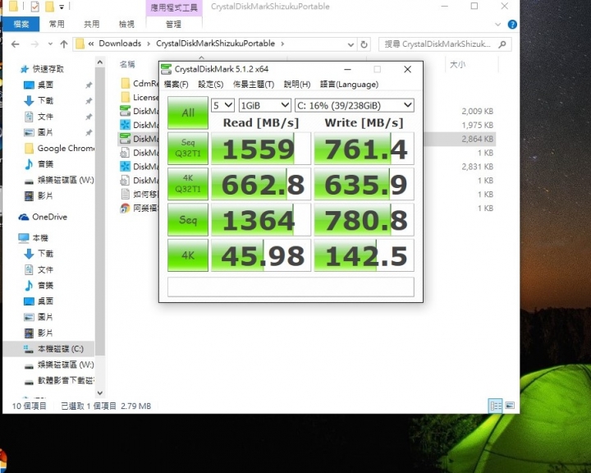Viewport: 591px width, 473px height.
Task: Click the breadcrumb arrow after Downloads
Action: point(149,44)
